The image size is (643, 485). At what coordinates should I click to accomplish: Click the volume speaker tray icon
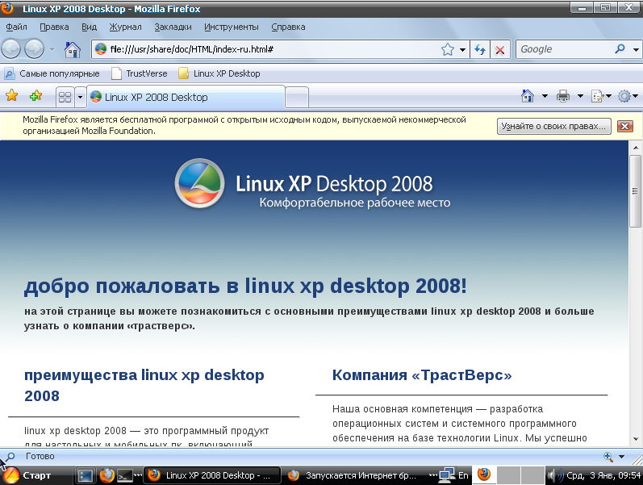point(555,475)
